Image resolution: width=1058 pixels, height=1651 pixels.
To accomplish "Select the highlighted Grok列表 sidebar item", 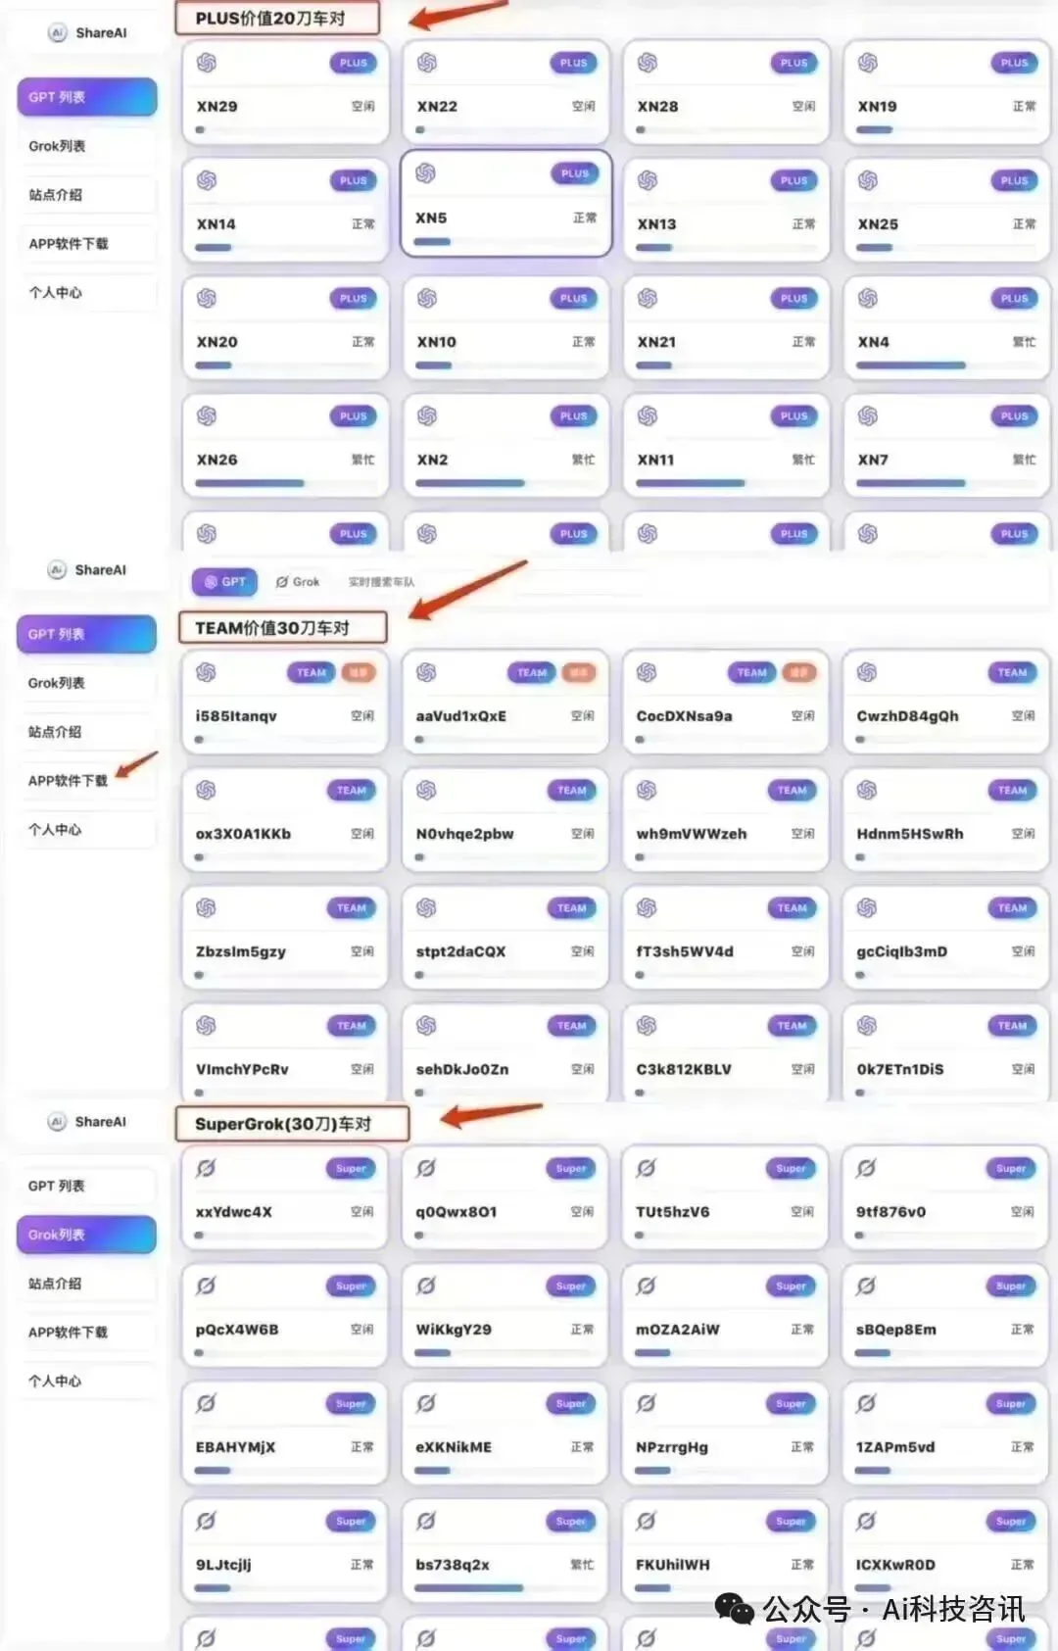I will pyautogui.click(x=86, y=1235).
